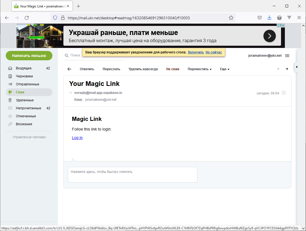Open Отправленные sent folder
The width and height of the screenshot is (306, 231).
point(29,84)
